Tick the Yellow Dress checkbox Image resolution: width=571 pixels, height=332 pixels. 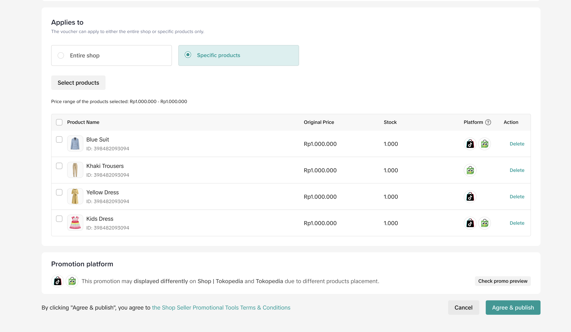59,192
